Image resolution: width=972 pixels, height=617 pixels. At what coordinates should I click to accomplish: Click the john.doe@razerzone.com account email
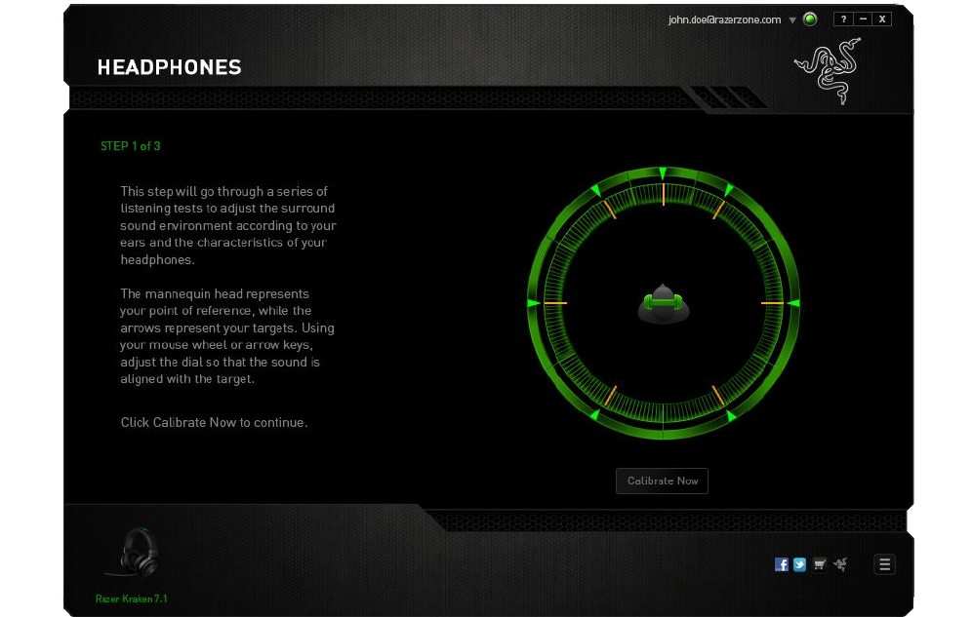[724, 19]
